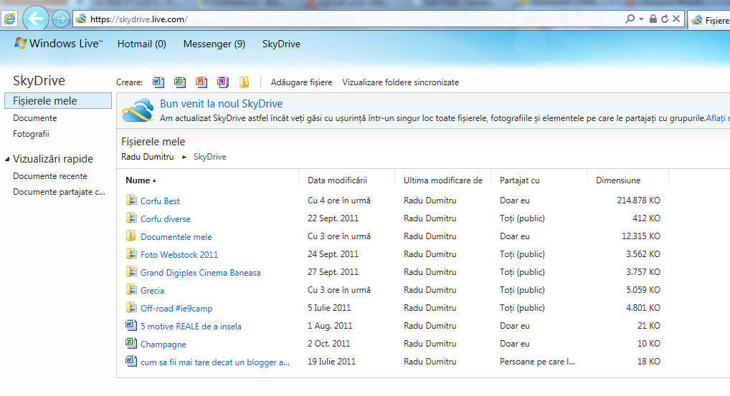Open Off-road #ie9camp folder link
730x396 pixels.
click(176, 309)
